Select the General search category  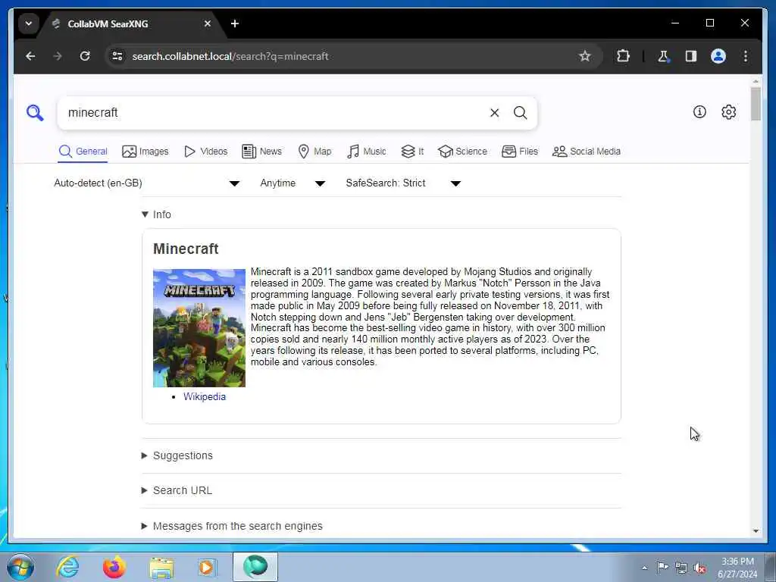[x=83, y=152]
